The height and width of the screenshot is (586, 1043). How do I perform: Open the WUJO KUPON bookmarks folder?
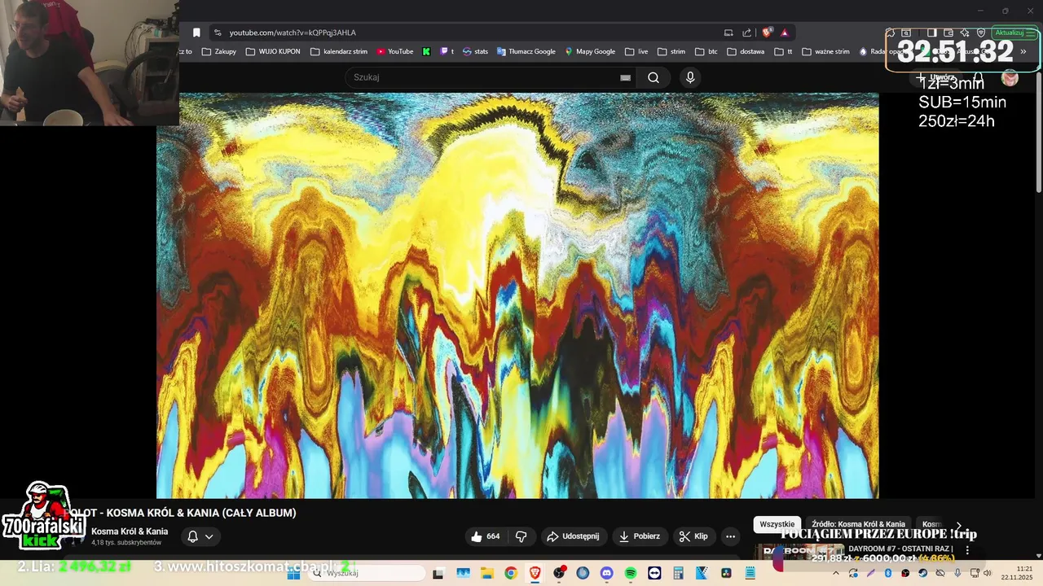(x=273, y=51)
